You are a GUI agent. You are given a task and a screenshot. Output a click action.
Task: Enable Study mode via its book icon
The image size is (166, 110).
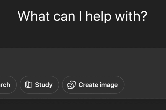29,85
